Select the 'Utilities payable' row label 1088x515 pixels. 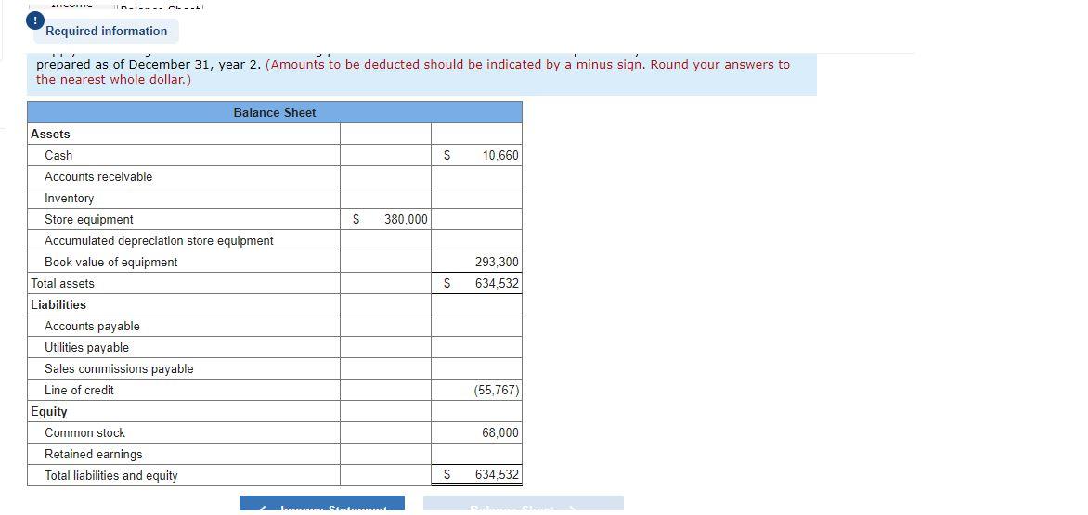[x=86, y=347]
